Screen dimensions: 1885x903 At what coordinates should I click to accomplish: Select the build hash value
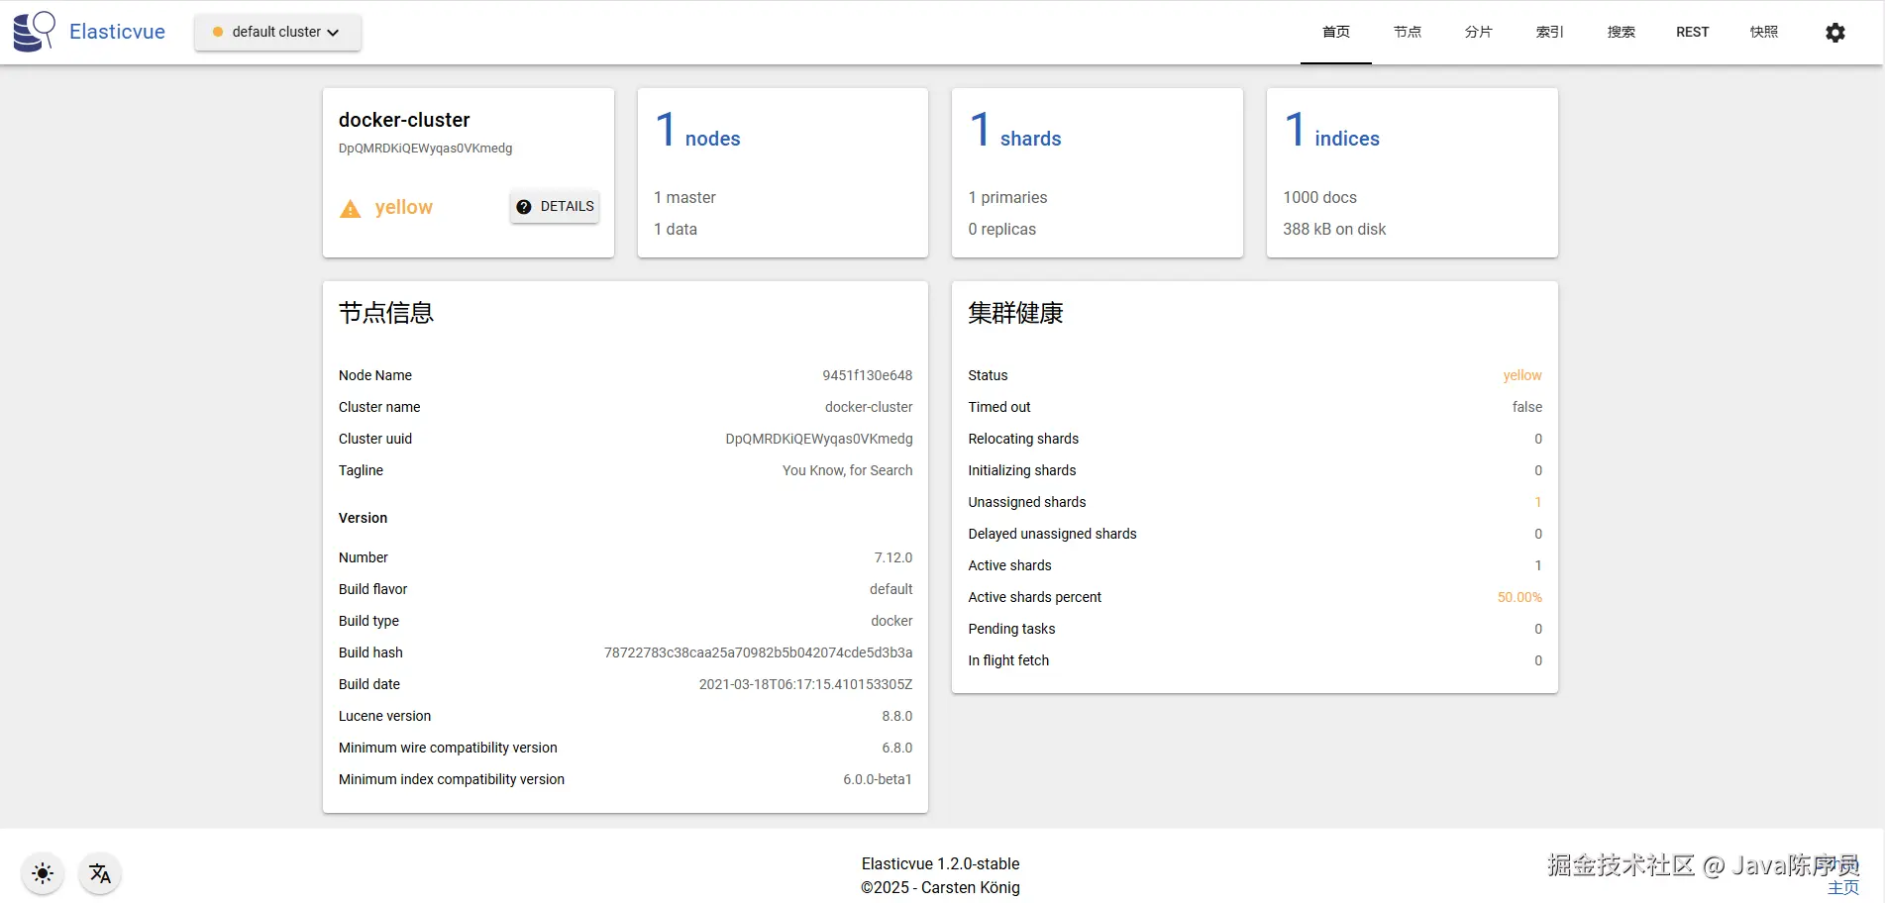point(759,652)
